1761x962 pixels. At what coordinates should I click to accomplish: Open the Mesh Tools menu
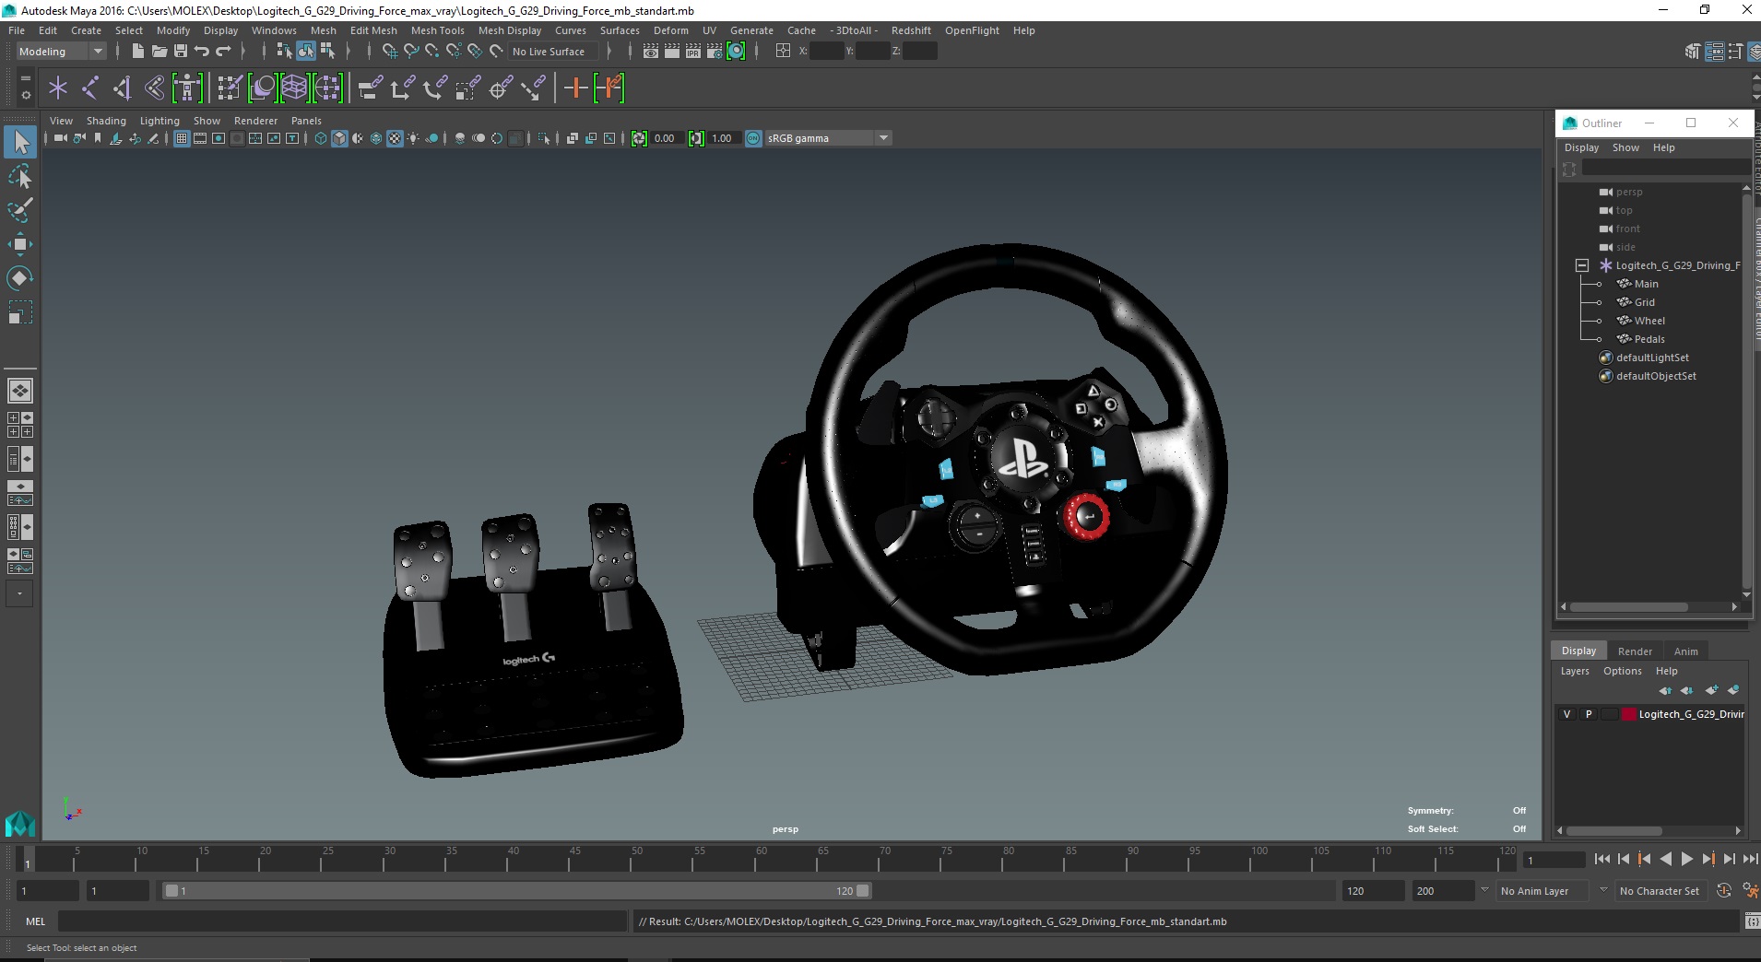437,30
